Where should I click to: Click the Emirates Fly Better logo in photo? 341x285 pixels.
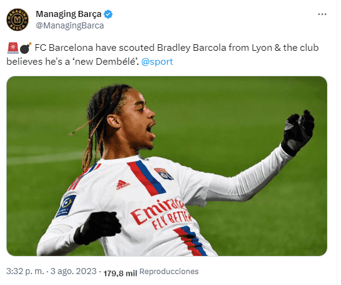161,214
